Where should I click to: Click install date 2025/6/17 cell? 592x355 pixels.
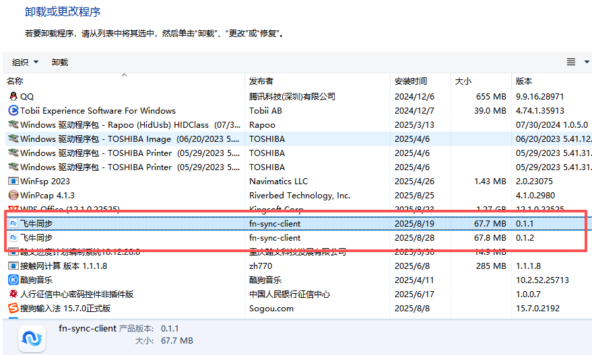(x=415, y=294)
